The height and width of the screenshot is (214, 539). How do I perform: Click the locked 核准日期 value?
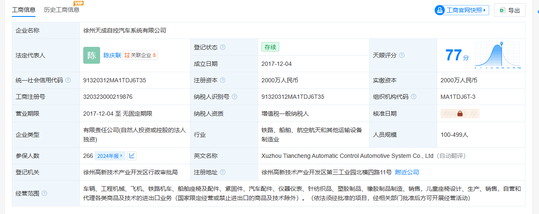[x=460, y=114]
